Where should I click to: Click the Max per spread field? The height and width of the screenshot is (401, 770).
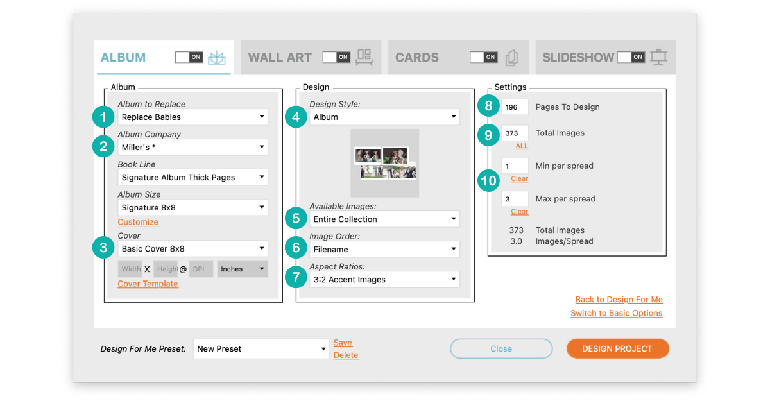515,199
